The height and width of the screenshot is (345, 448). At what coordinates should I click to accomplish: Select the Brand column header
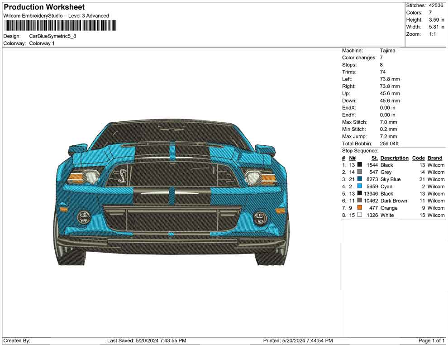point(434,158)
